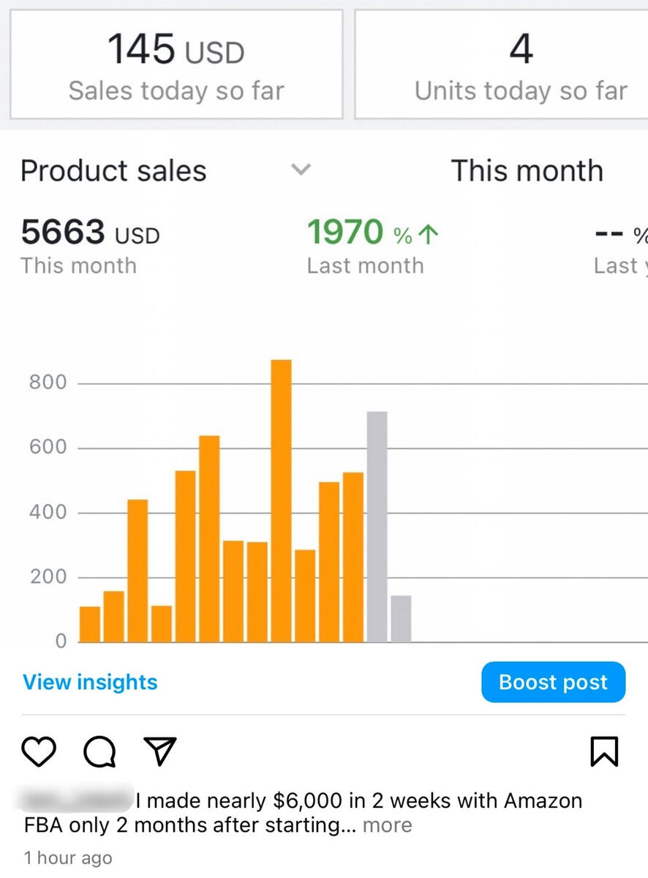The height and width of the screenshot is (878, 648).
Task: Select the short gray bar at chart's end
Action: pyautogui.click(x=401, y=619)
